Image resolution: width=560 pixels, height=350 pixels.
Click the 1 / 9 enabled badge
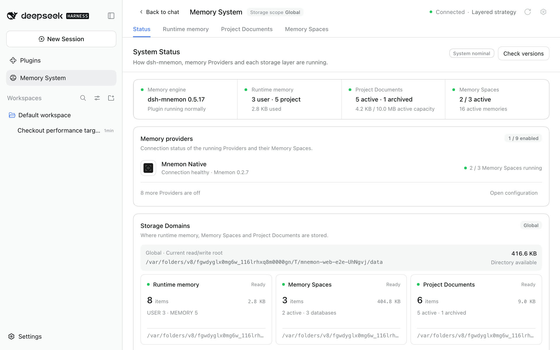523,138
